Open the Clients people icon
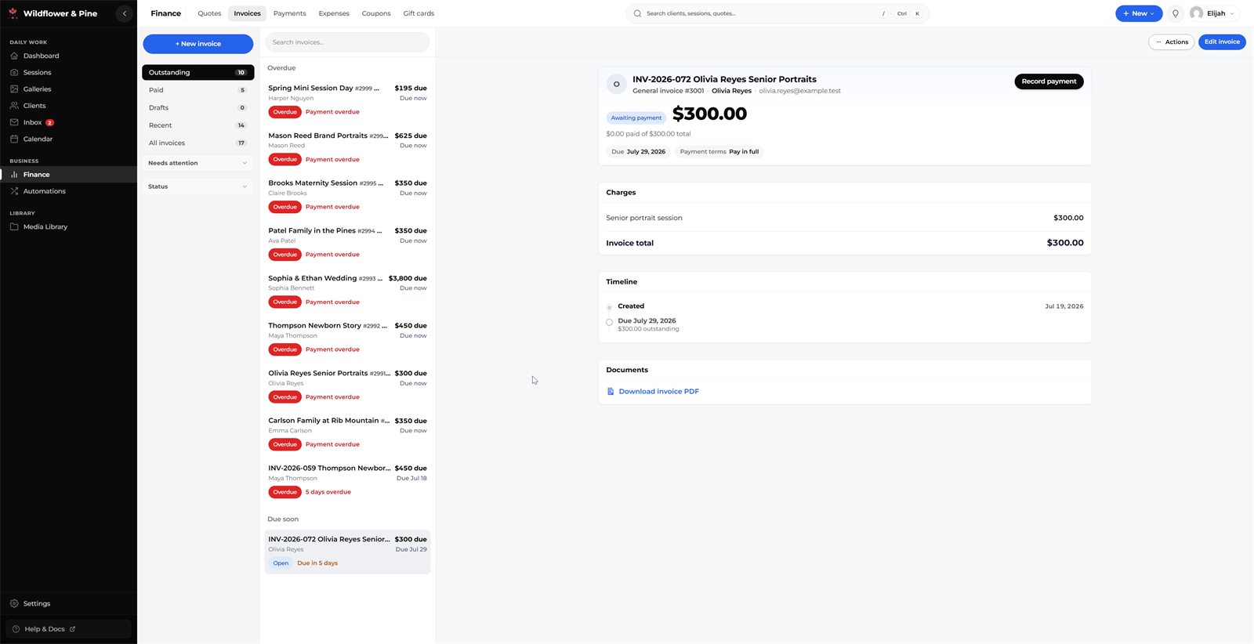Viewport: 1254px width, 644px height. pyautogui.click(x=14, y=106)
